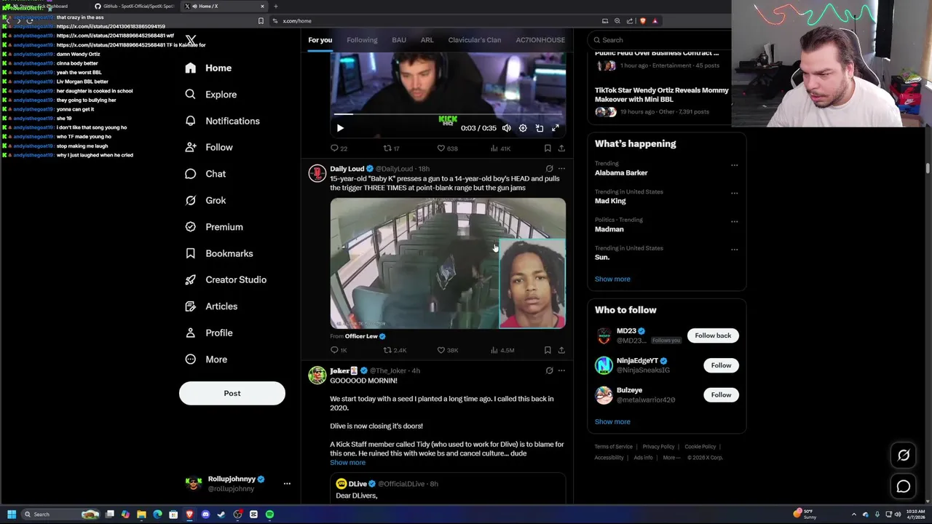Click the X logo in the sidebar
The height and width of the screenshot is (524, 932).
(191, 40)
